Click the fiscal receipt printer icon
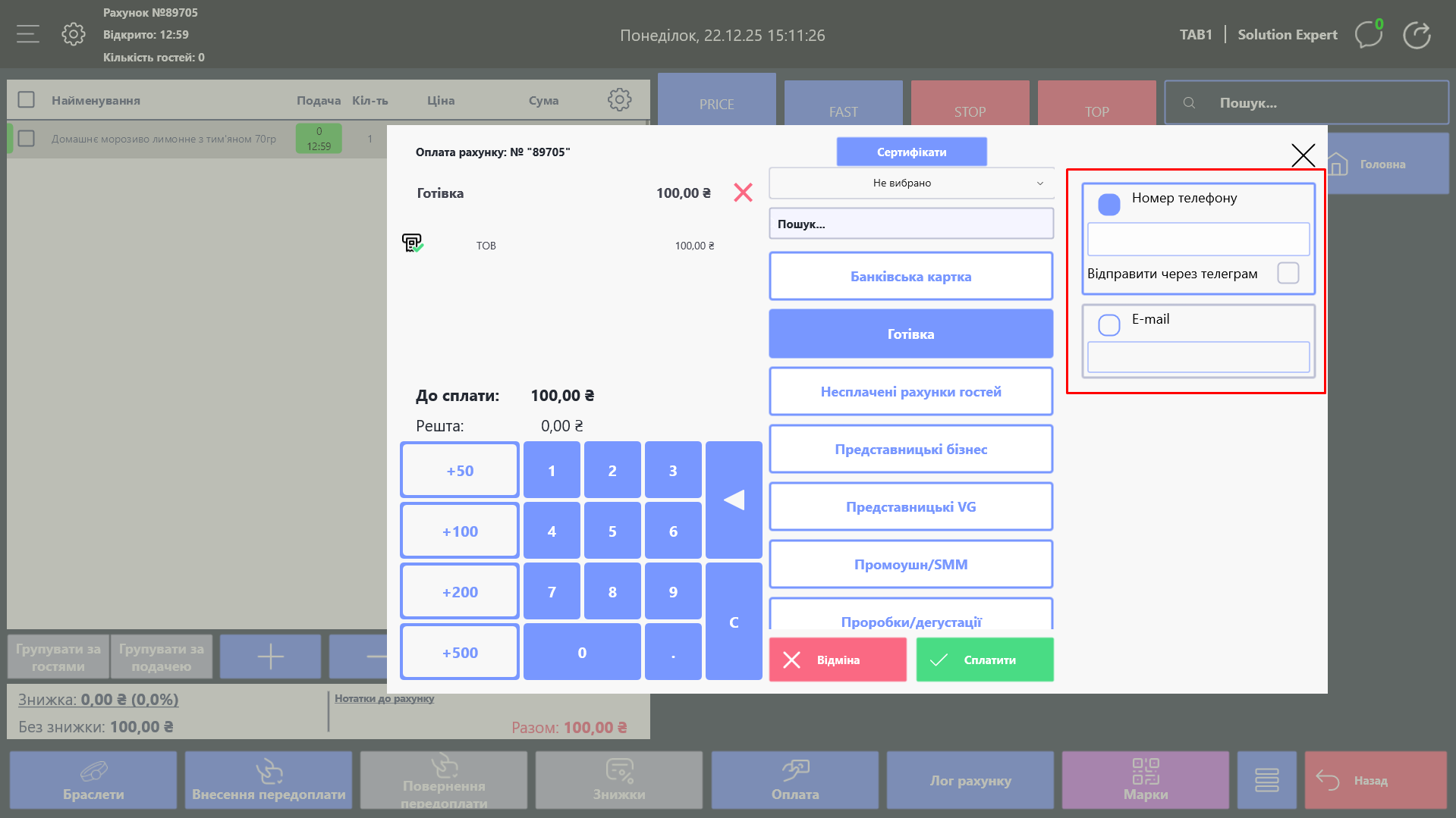 412,243
